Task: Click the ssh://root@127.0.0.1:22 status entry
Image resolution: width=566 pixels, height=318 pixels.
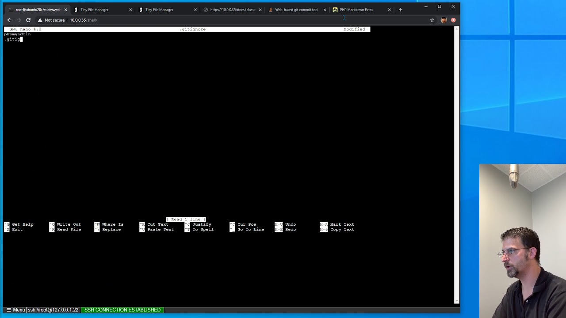Action: [x=53, y=310]
